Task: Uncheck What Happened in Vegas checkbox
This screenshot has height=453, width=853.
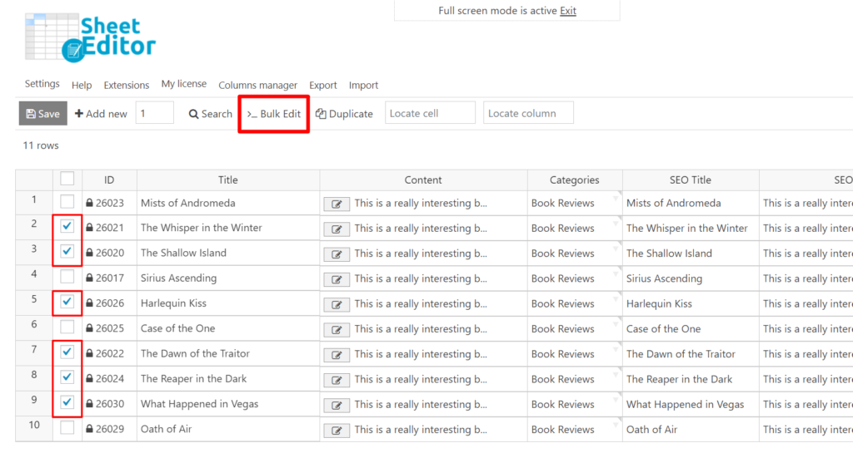Action: pyautogui.click(x=67, y=402)
